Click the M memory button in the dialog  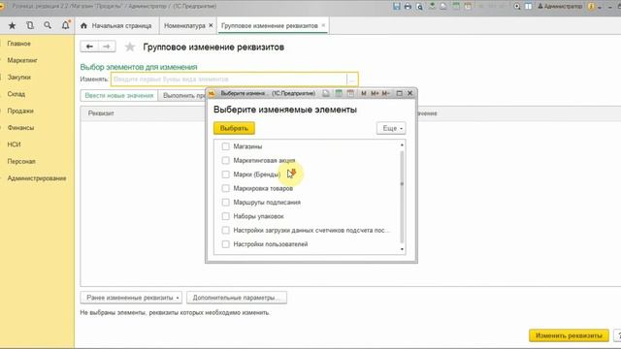pos(364,93)
